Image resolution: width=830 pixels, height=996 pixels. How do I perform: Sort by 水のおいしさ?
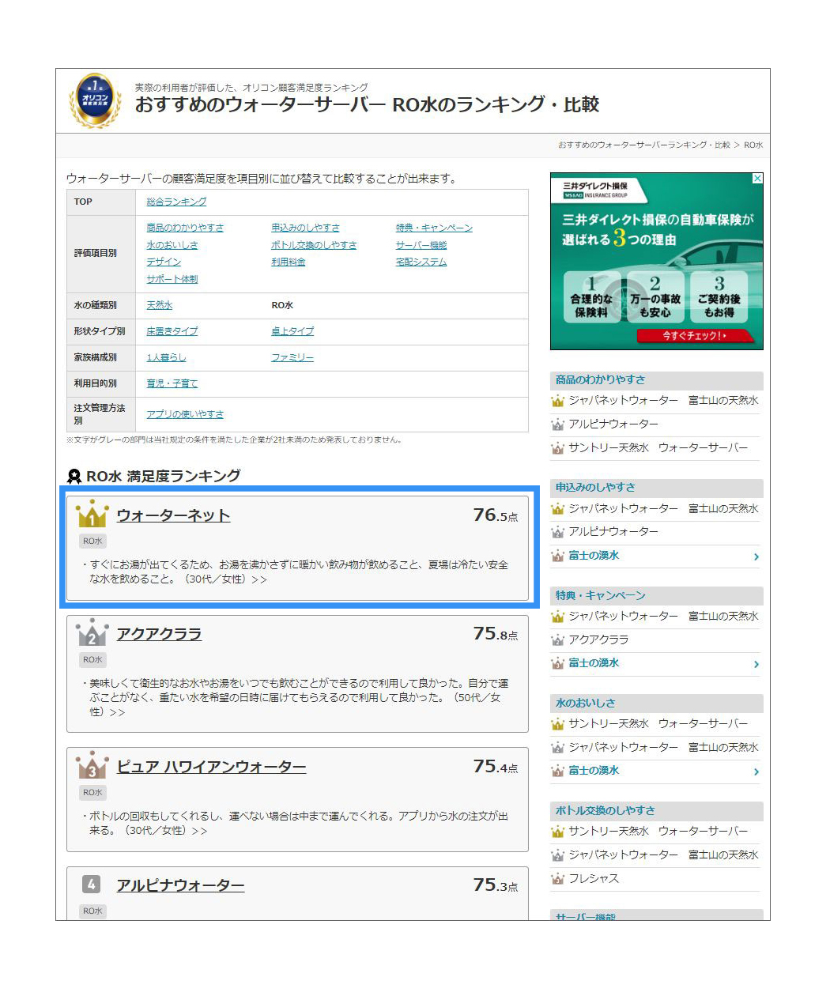[x=172, y=245]
